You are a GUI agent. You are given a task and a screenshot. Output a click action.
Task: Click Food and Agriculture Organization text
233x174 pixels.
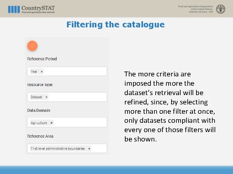click(x=195, y=6)
